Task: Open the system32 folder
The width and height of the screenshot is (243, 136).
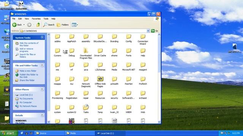Action: pyautogui.click(x=72, y=109)
